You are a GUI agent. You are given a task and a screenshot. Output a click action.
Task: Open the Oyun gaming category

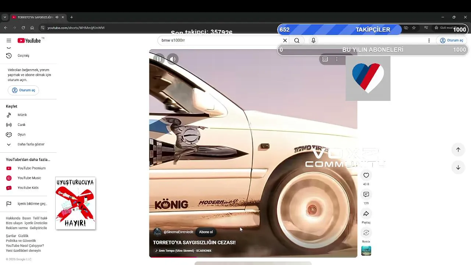click(x=21, y=135)
